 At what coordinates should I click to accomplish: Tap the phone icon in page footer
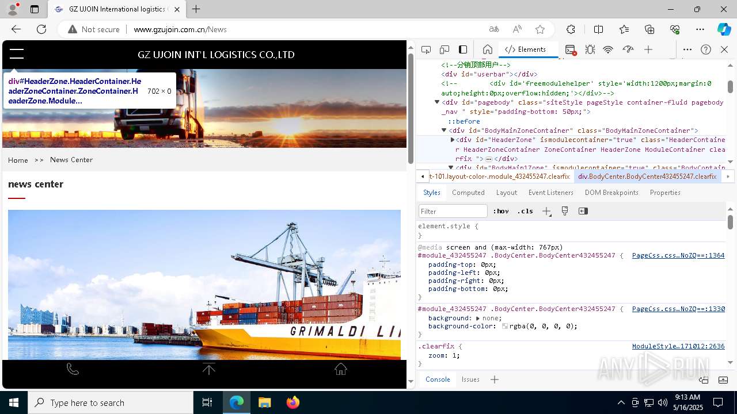click(x=73, y=369)
